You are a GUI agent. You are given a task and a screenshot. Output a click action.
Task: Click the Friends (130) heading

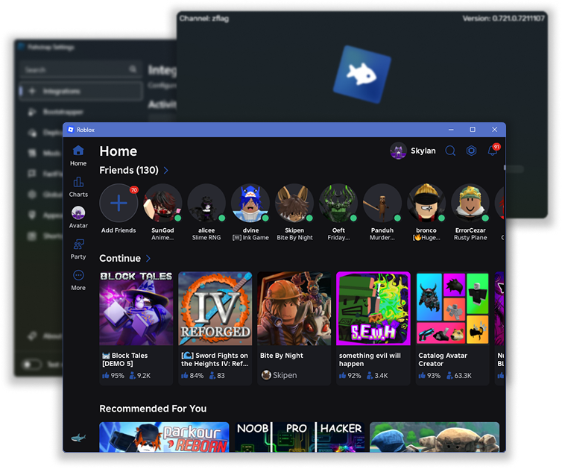click(x=129, y=170)
